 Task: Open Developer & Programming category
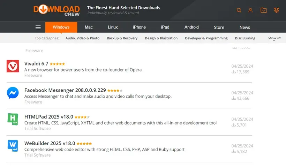pos(206,38)
